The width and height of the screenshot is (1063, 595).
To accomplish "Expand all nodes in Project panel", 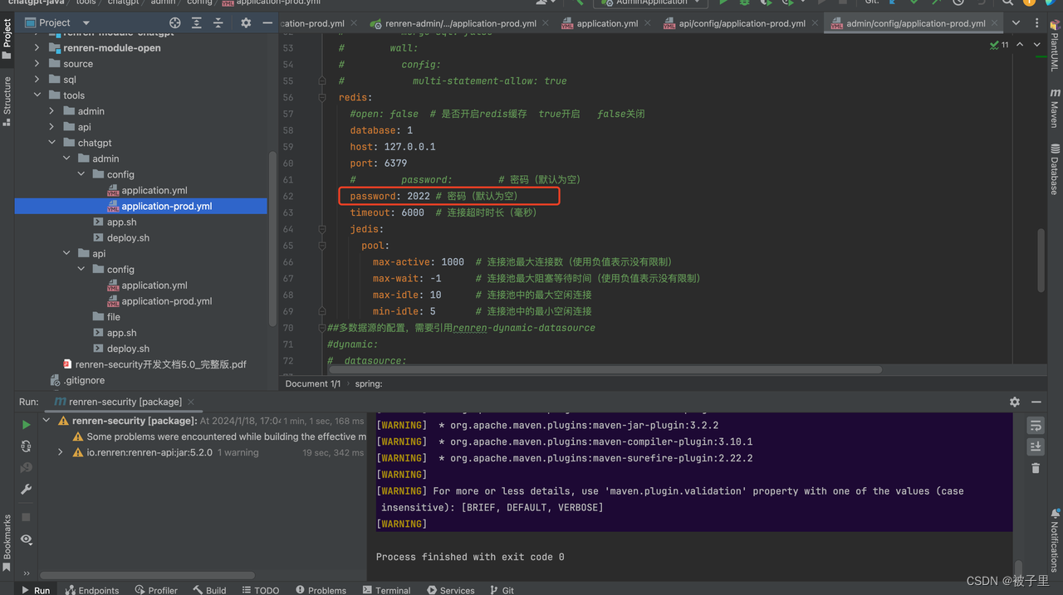I will coord(196,23).
